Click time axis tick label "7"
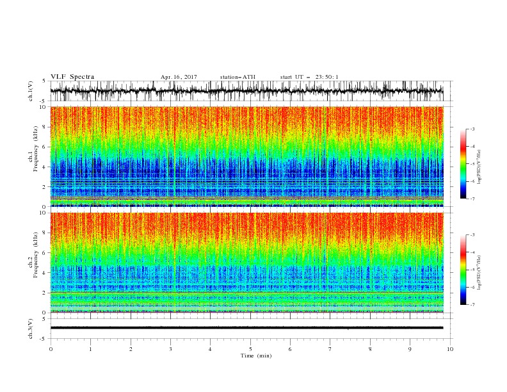This screenshot has height=392, width=507. [330, 349]
